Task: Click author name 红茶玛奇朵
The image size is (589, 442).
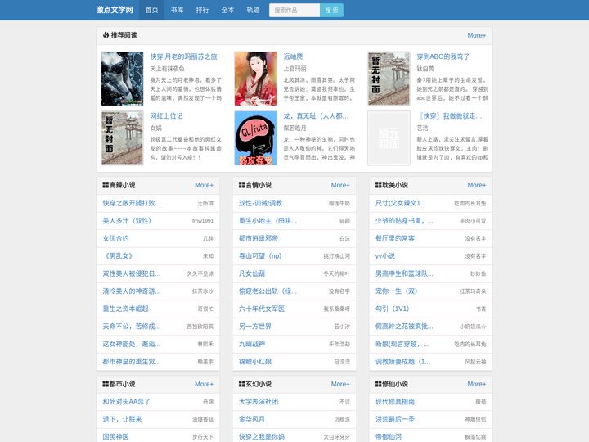Action: [x=473, y=291]
